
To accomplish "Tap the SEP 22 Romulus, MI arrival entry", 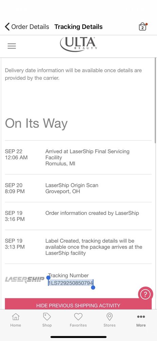I will pos(78,158).
